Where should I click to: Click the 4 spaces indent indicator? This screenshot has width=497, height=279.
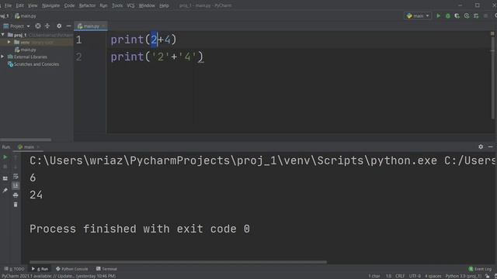tap(433, 276)
